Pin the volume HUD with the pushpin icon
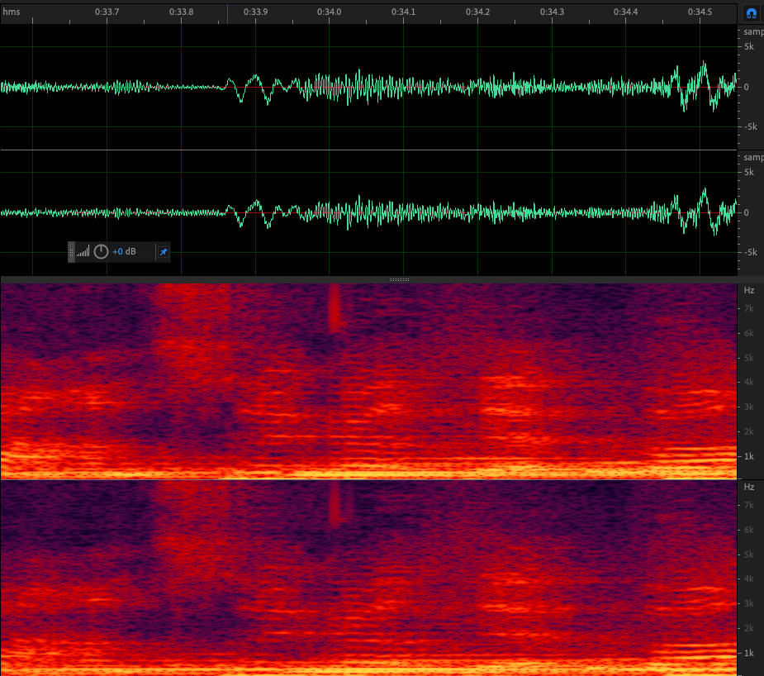The image size is (764, 676). pos(163,252)
